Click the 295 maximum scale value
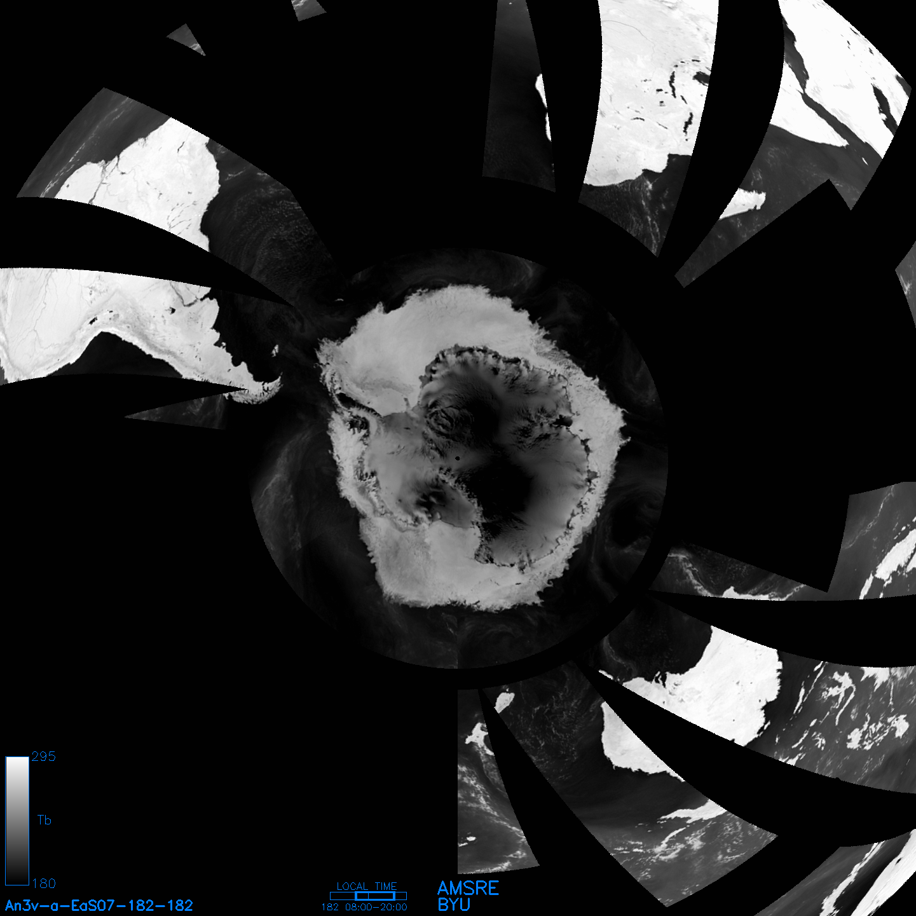Image resolution: width=916 pixels, height=916 pixels. 43,756
